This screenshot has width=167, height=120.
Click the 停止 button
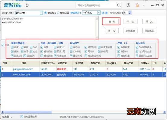(x=130, y=22)
